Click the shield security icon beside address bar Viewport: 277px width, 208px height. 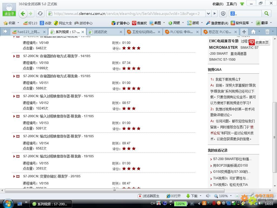click(x=223, y=14)
